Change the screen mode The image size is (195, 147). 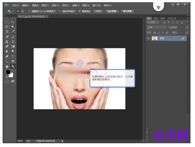click(13, 81)
